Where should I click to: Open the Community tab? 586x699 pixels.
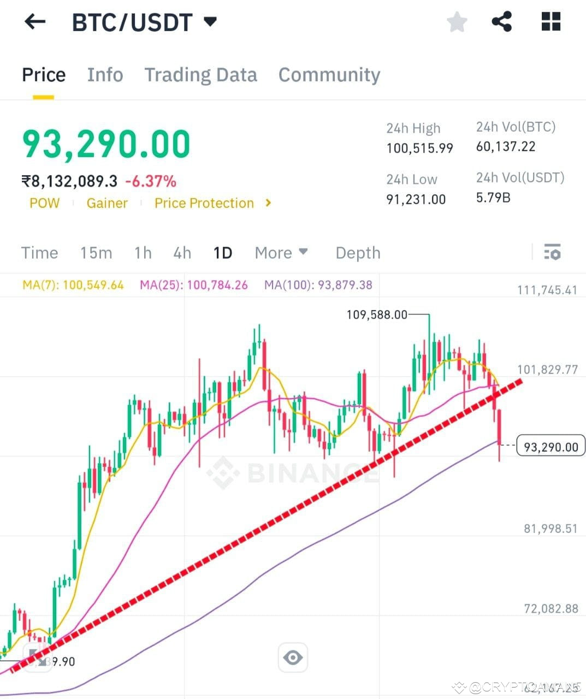[x=329, y=75]
